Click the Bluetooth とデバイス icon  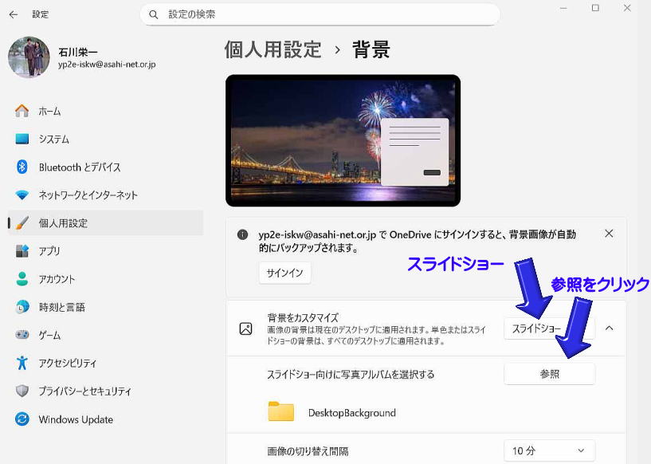pyautogui.click(x=22, y=167)
